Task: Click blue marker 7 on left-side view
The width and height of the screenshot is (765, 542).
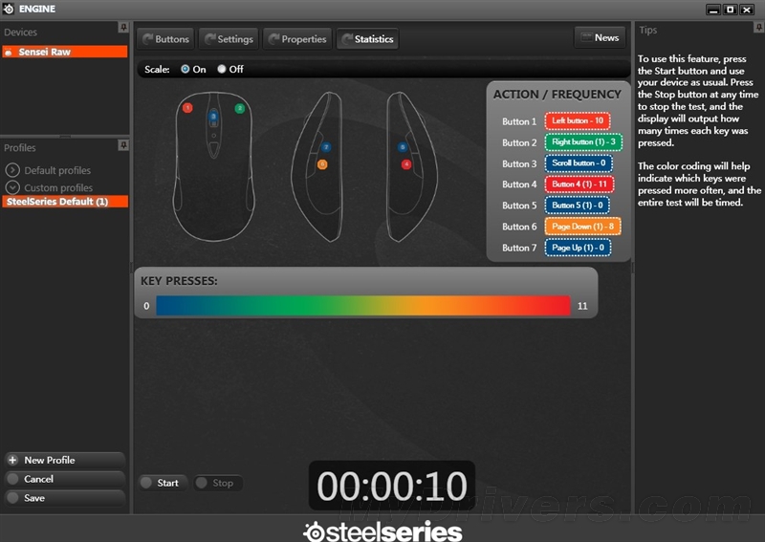Action: click(326, 147)
